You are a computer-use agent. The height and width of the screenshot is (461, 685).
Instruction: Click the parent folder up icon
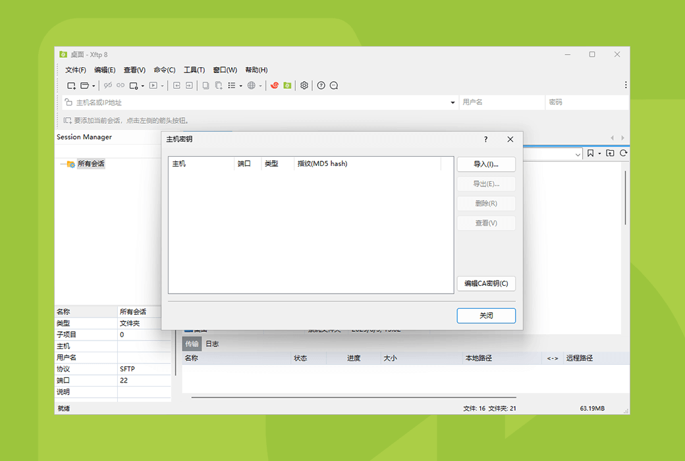(x=611, y=153)
